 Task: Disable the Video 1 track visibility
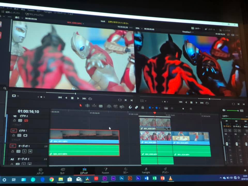[25, 135]
